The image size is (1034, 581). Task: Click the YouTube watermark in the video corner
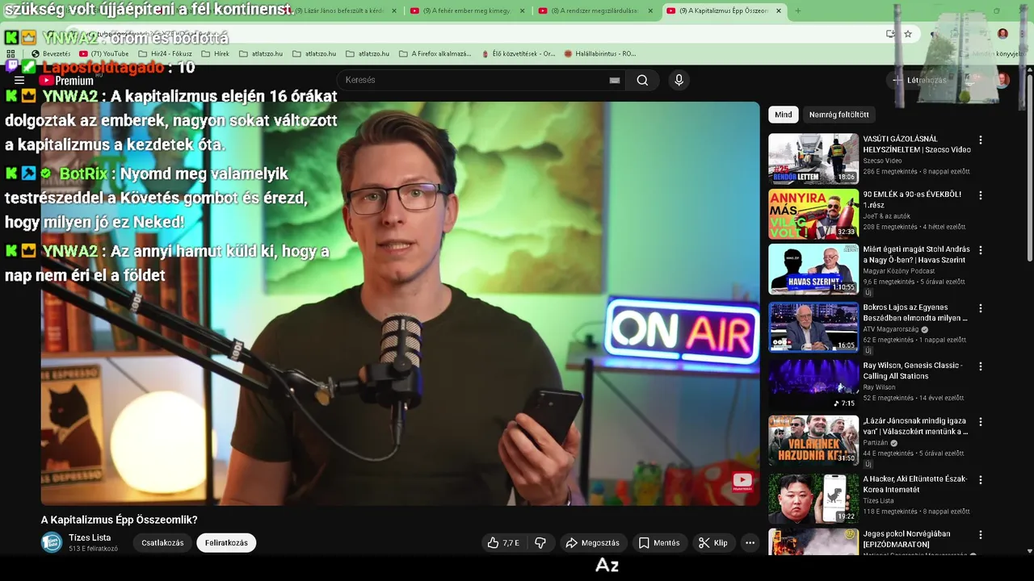click(x=742, y=482)
